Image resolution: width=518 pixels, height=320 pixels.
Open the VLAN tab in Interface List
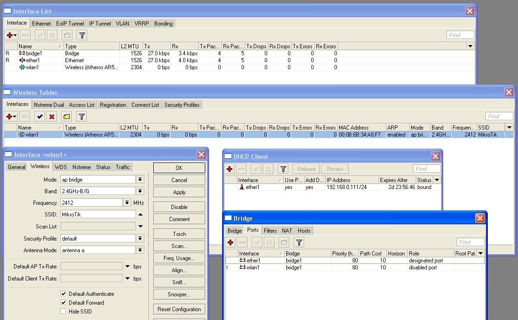[x=123, y=24]
